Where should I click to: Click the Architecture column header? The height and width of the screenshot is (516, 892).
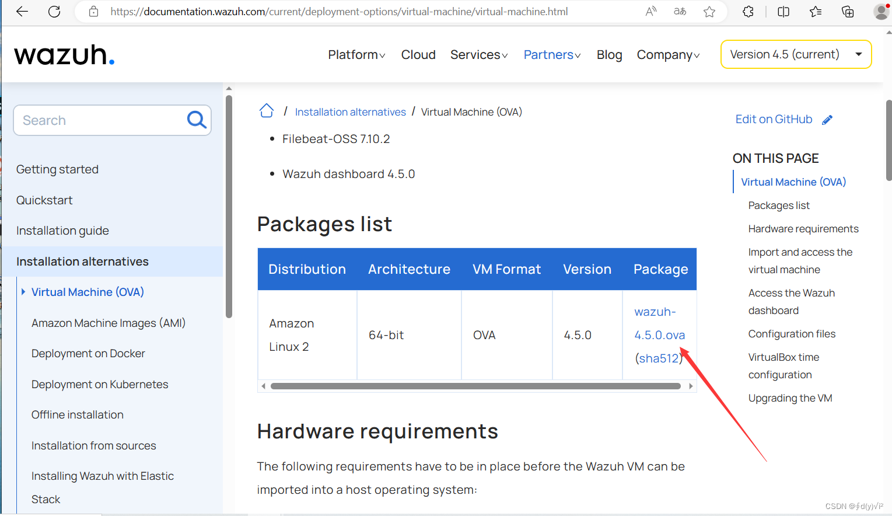point(409,269)
